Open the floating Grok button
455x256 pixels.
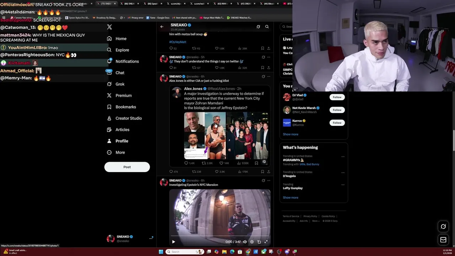coord(443,226)
